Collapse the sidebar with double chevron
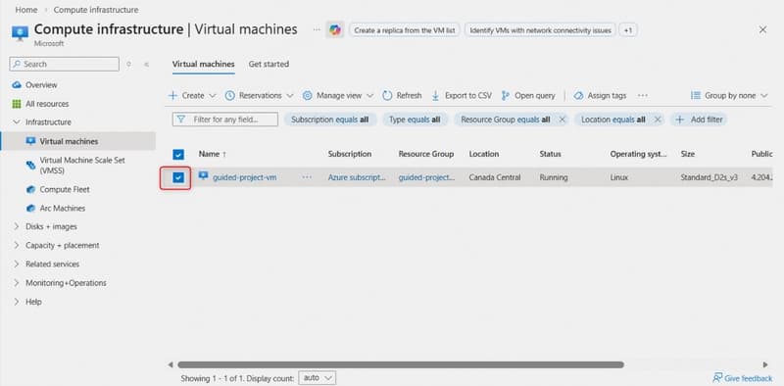This screenshot has height=386, width=784. coord(146,64)
